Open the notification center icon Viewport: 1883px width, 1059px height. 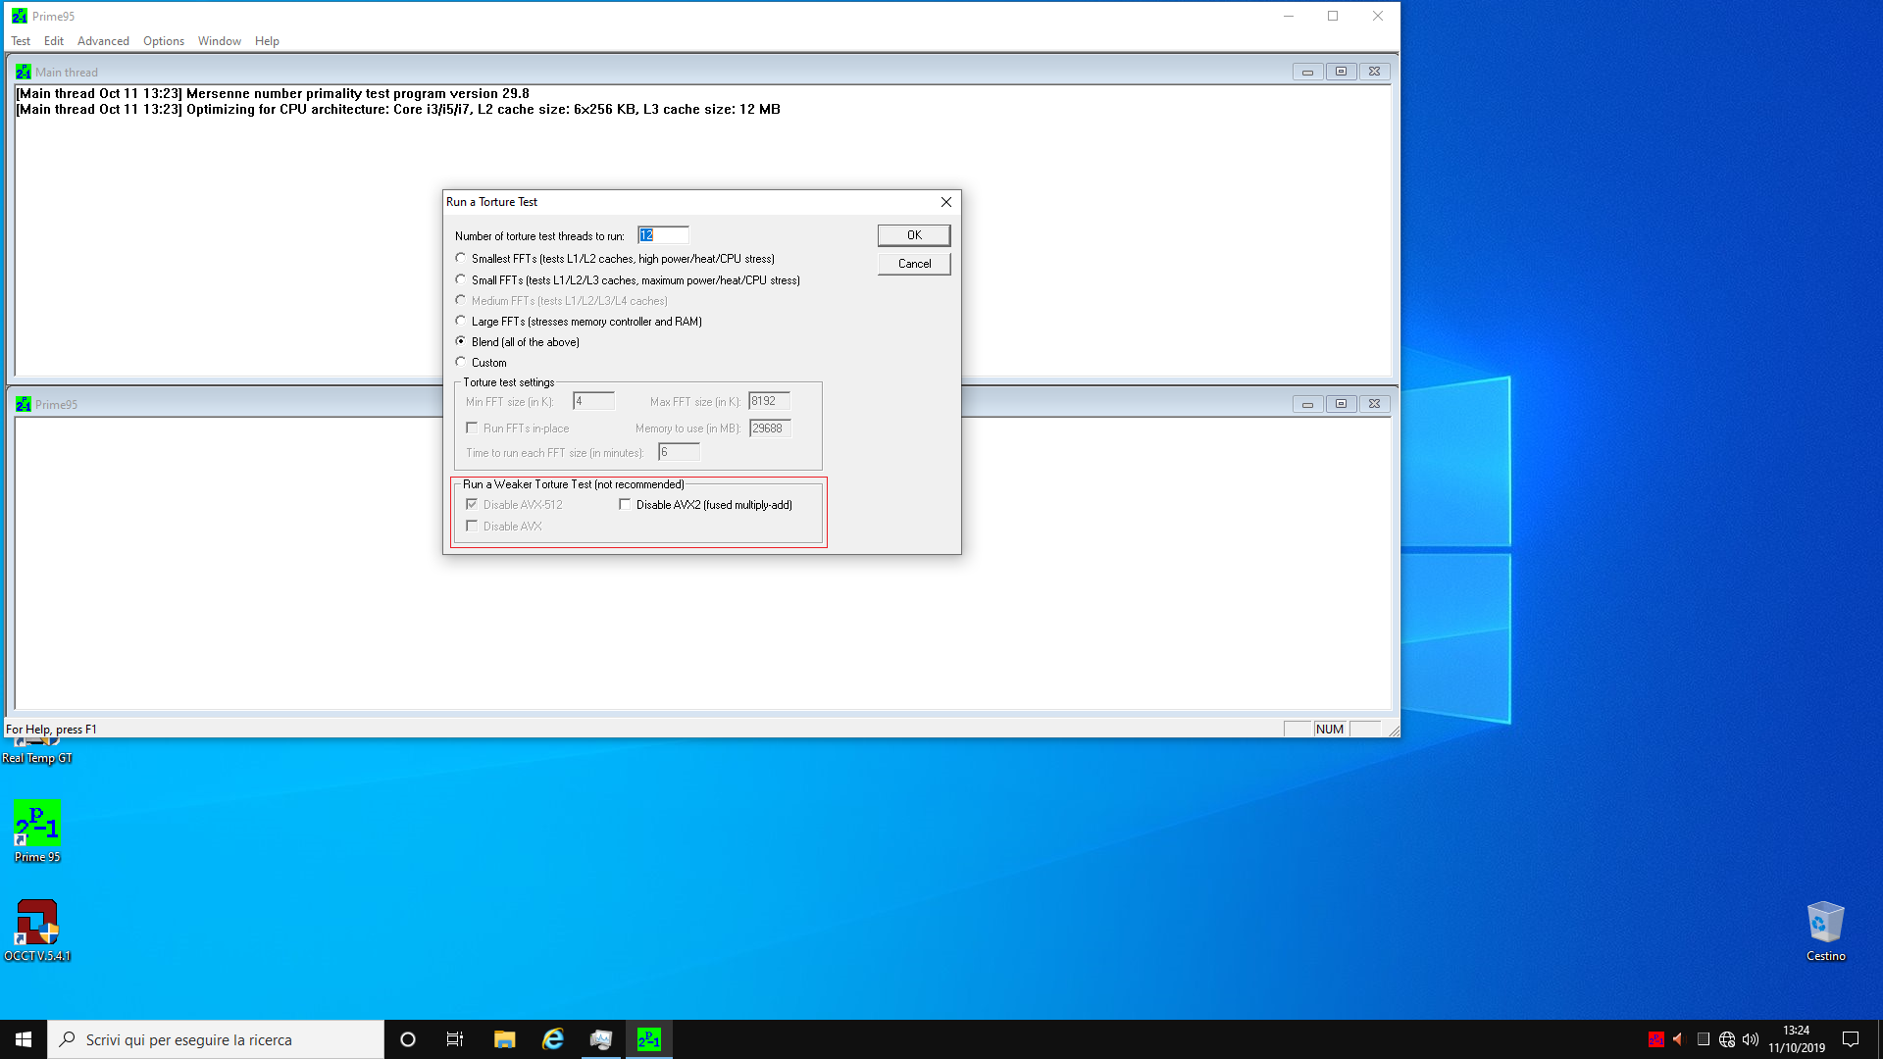(x=1851, y=1039)
